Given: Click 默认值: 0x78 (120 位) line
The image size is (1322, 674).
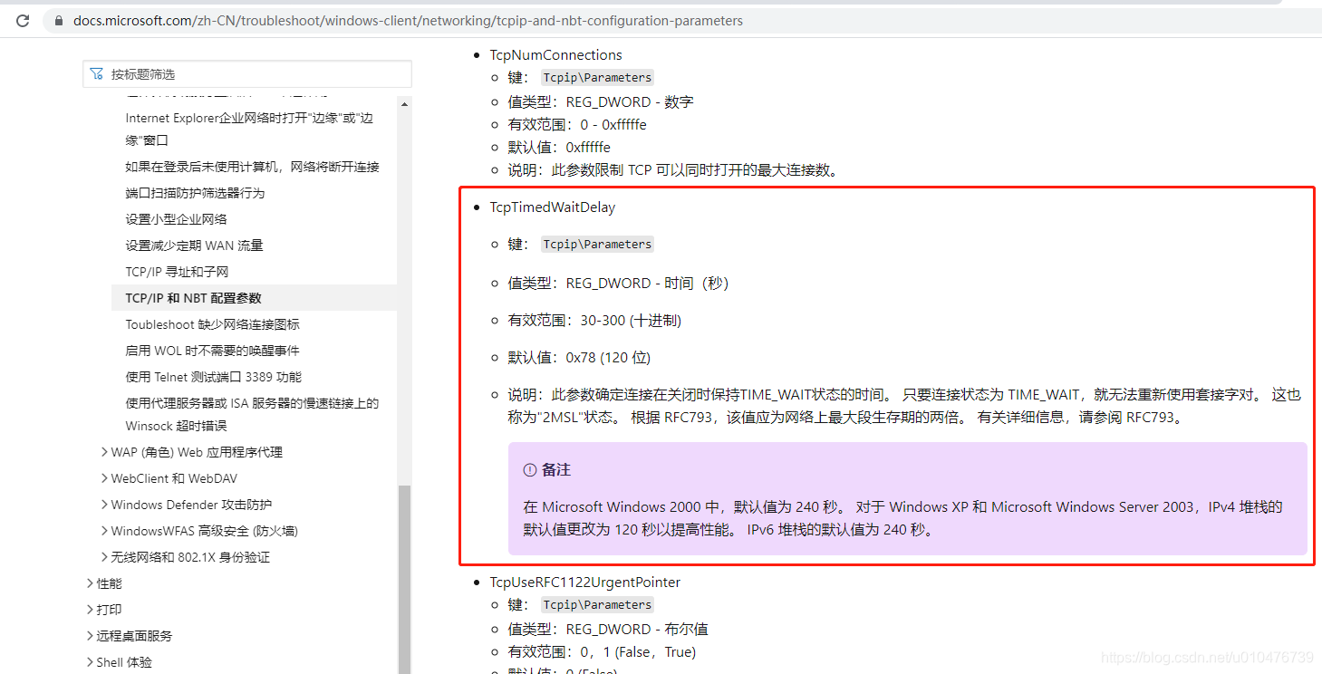Looking at the screenshot, I should (x=579, y=358).
